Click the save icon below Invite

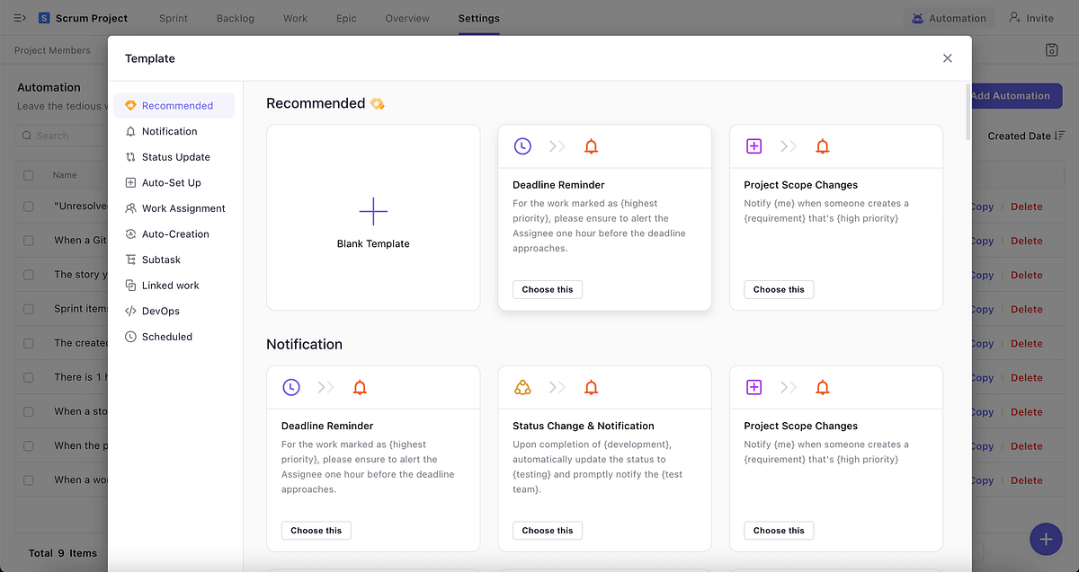coord(1052,50)
